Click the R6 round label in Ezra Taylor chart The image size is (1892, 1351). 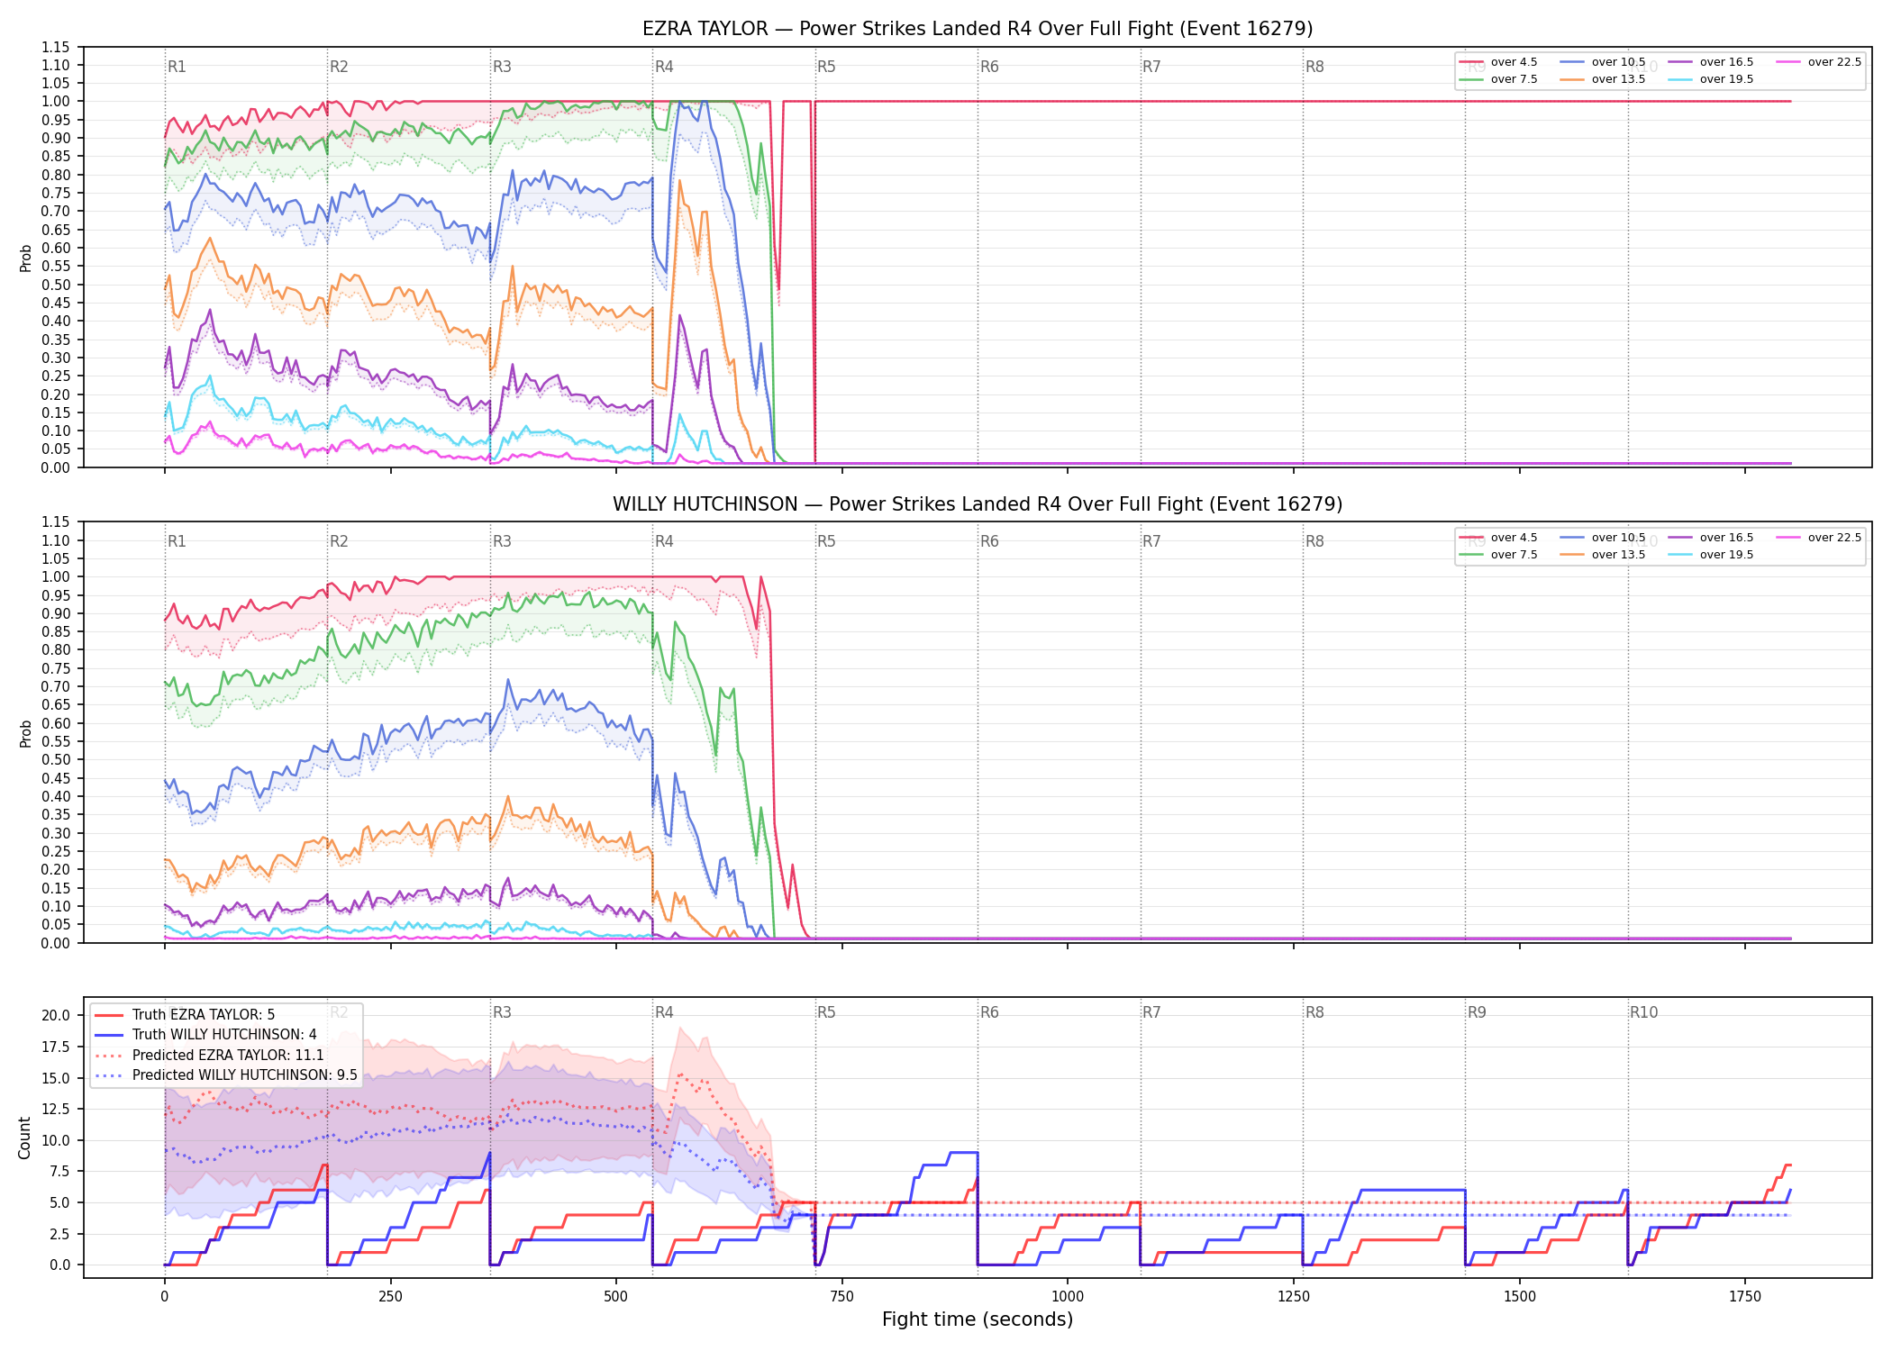[989, 67]
